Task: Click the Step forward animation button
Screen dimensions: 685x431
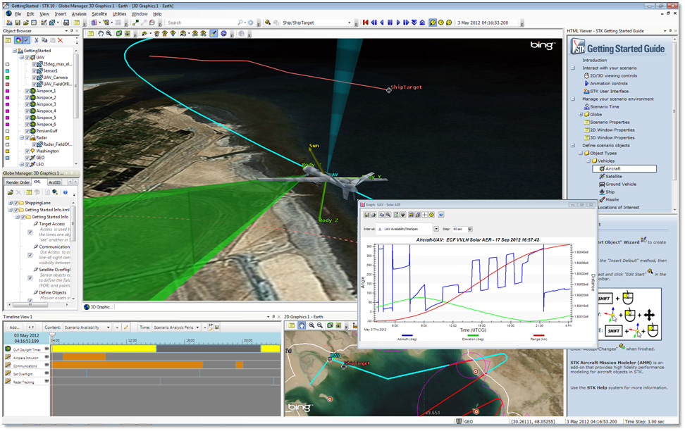Action: [x=406, y=23]
